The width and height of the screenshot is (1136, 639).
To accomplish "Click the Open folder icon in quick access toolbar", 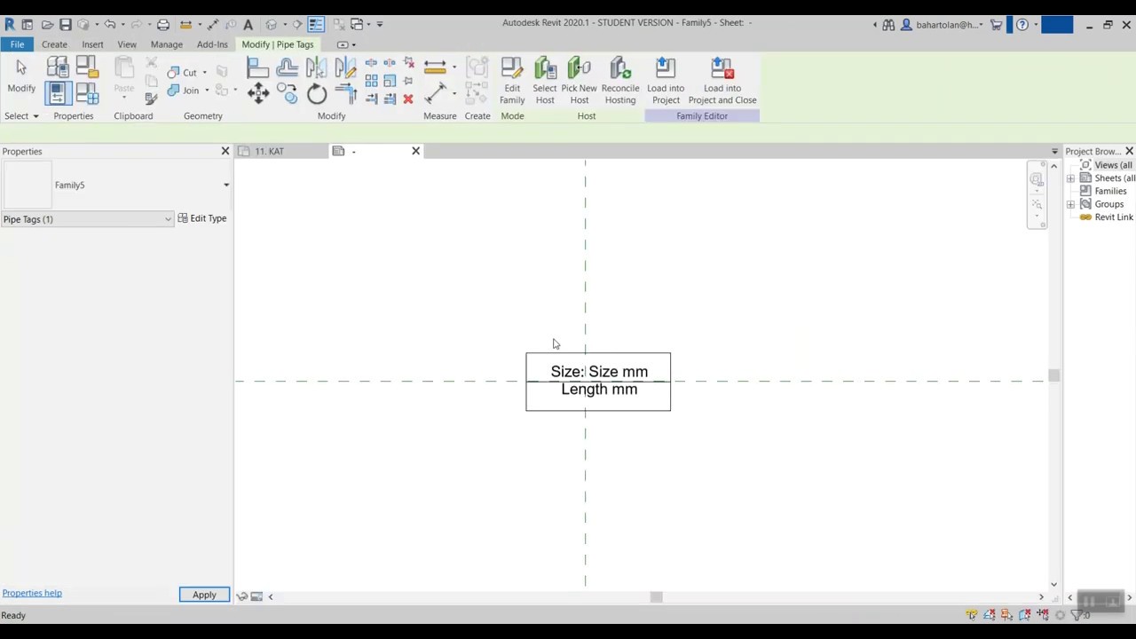I will [47, 24].
